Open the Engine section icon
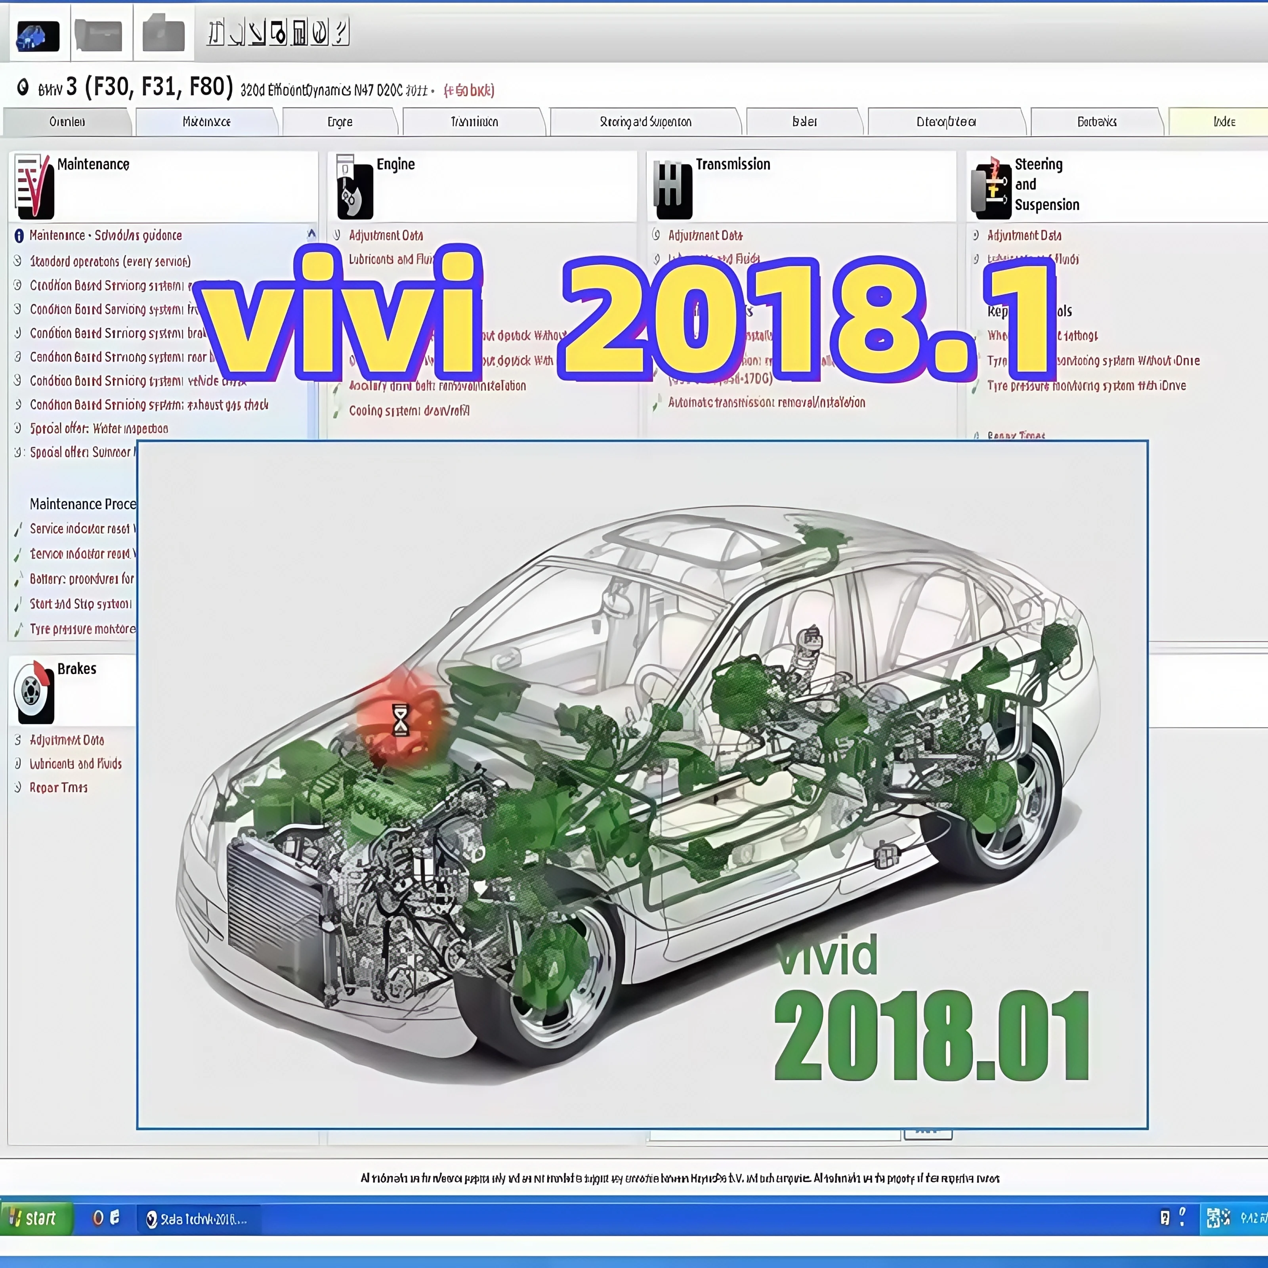The image size is (1268, 1268). tap(354, 188)
